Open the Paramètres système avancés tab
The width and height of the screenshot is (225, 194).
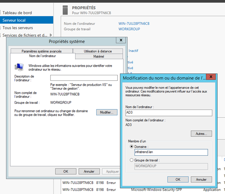[41, 51]
